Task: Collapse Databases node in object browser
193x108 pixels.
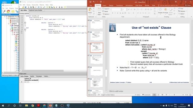Action: pyautogui.click(x=7, y=18)
